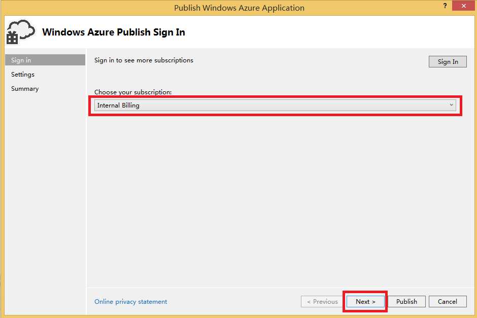Click the disabled Previous button

pos(322,302)
